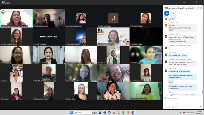Open clock and date in taskbar
Viewport: 204px width, 115px height.
(199, 113)
